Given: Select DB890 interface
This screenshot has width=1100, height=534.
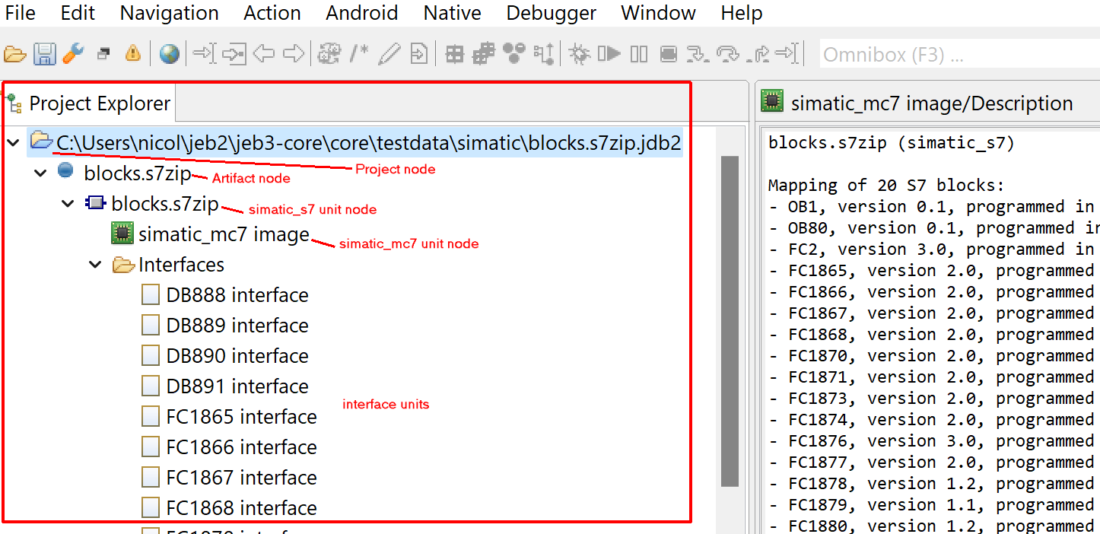Looking at the screenshot, I should pos(225,356).
